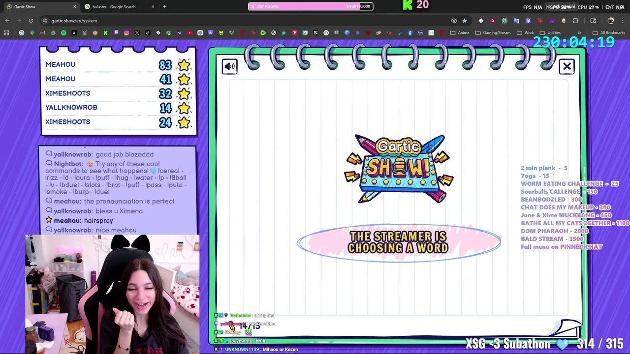Close the baluster Google Search tab
Viewport: 630px width, 354px height.
[153, 6]
